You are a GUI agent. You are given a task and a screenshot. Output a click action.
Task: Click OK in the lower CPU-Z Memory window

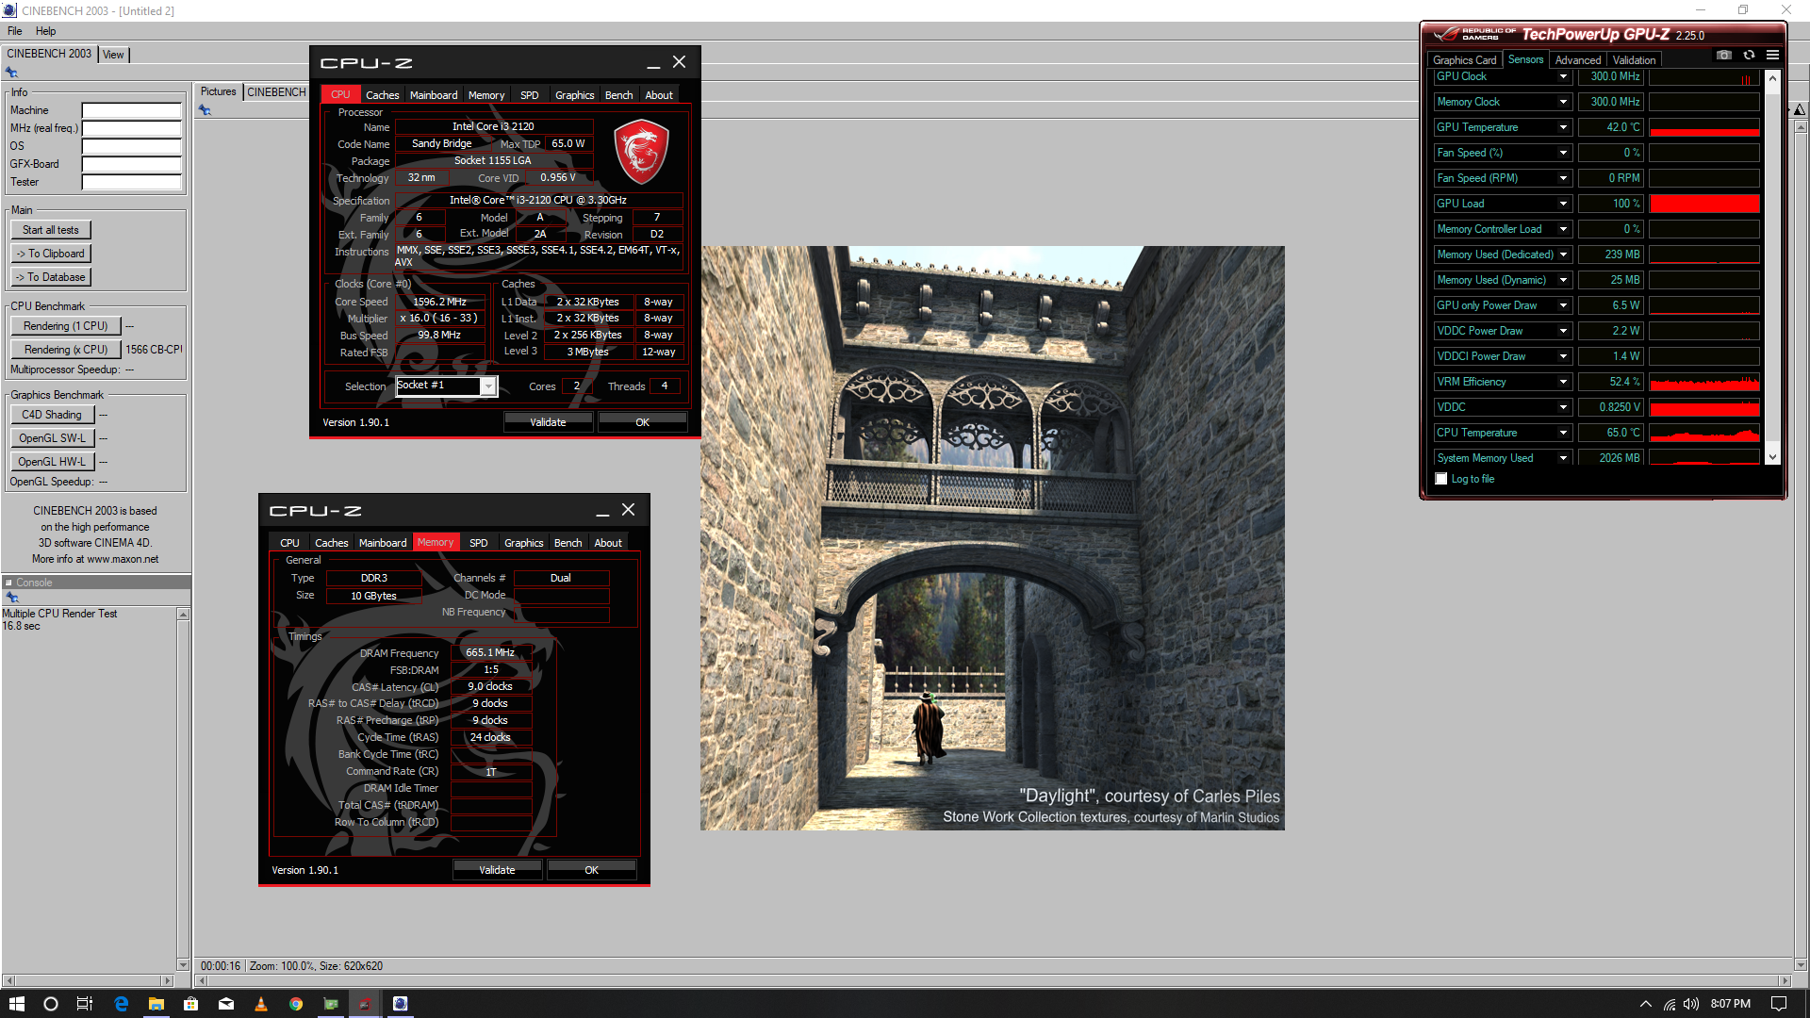pos(591,870)
